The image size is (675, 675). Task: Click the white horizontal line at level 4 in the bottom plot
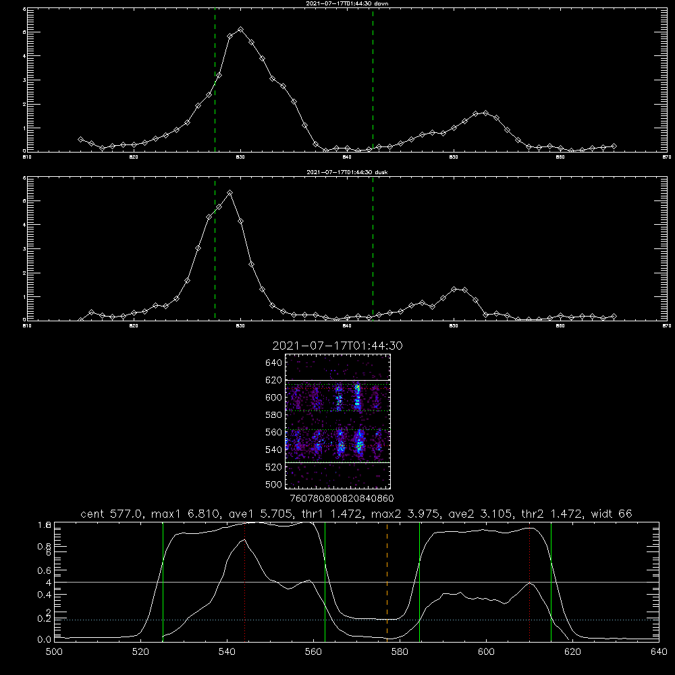pyautogui.click(x=356, y=582)
